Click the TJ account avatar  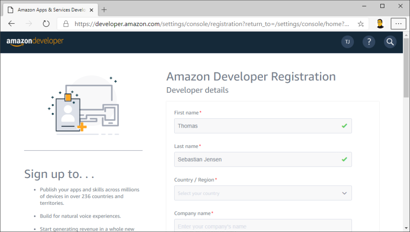point(347,42)
